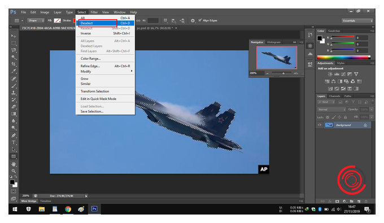The image size is (384, 223).
Task: Open the geometry options gear icon
Action: pyautogui.click(x=193, y=20)
